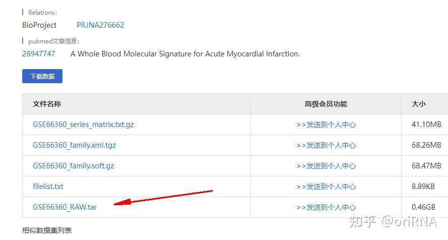
Task: Download GSE66360_series_matrix.txt.gz file
Action: [83, 125]
